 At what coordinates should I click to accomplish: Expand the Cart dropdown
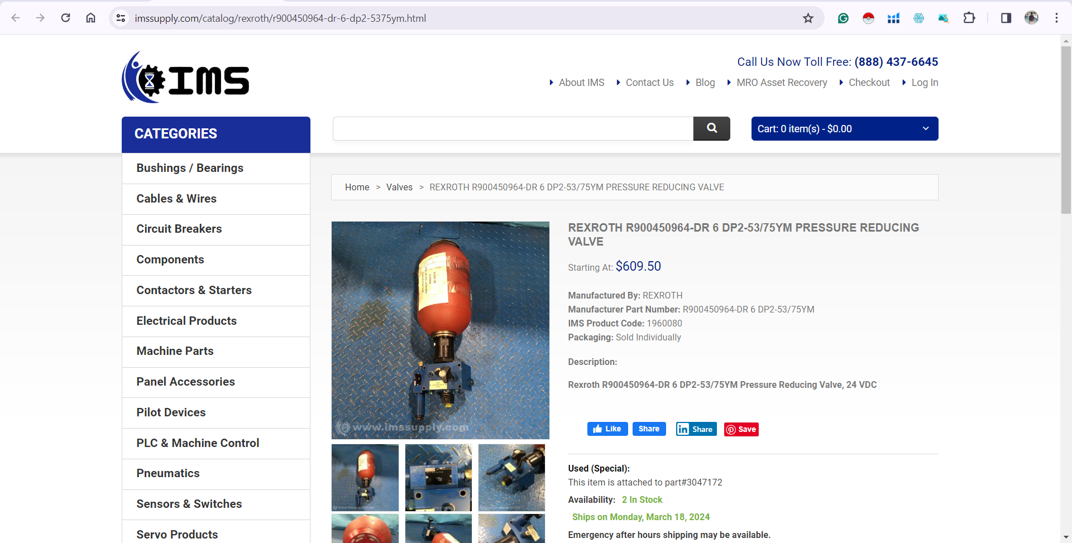click(845, 128)
